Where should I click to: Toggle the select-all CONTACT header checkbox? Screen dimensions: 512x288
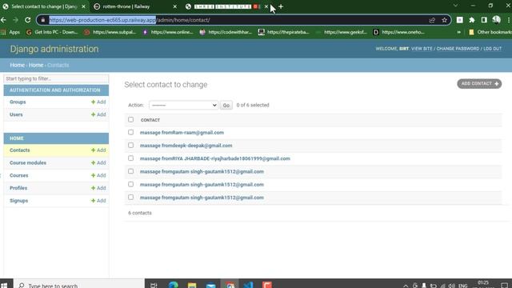click(x=130, y=119)
